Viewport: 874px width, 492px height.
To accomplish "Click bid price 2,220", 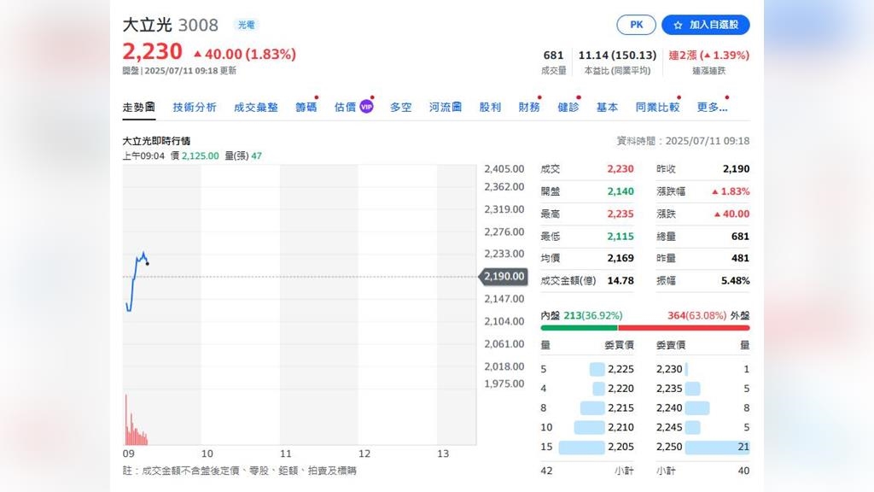I will coord(621,389).
